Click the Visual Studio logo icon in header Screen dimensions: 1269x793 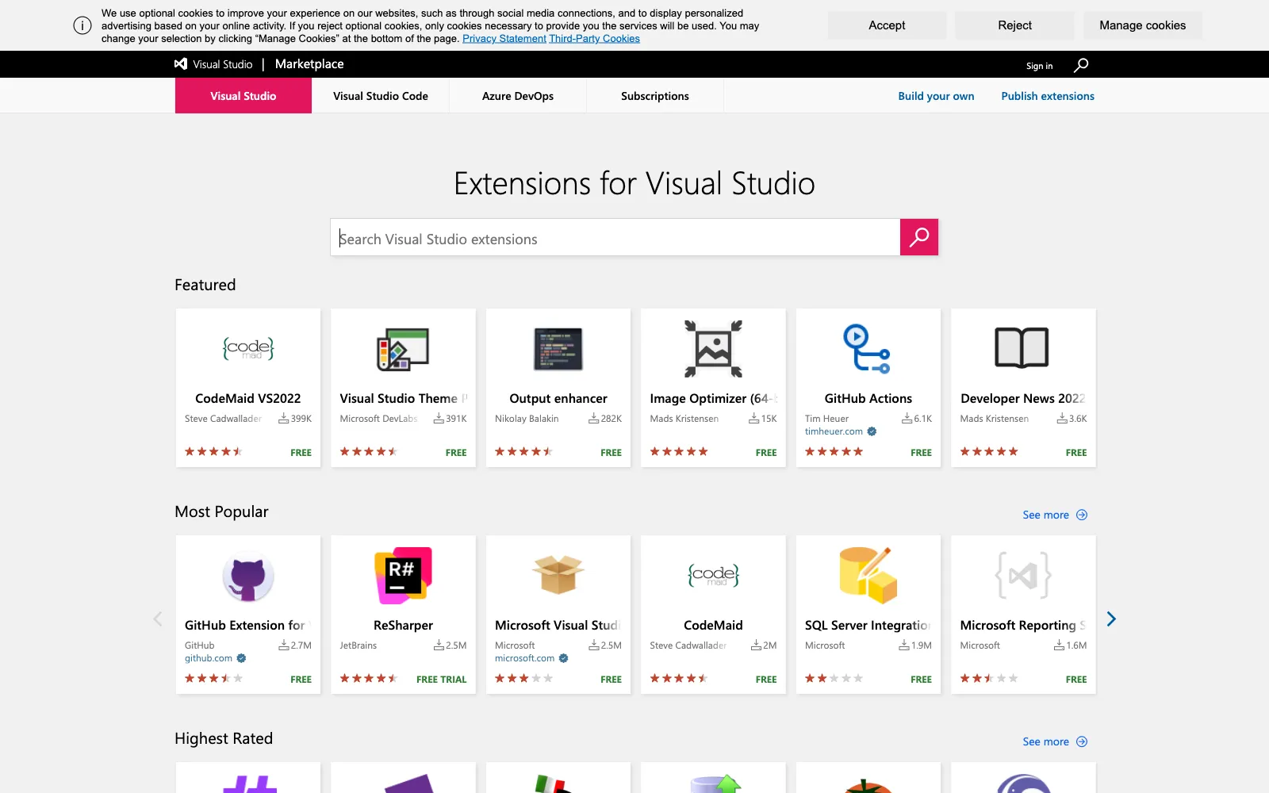(181, 64)
